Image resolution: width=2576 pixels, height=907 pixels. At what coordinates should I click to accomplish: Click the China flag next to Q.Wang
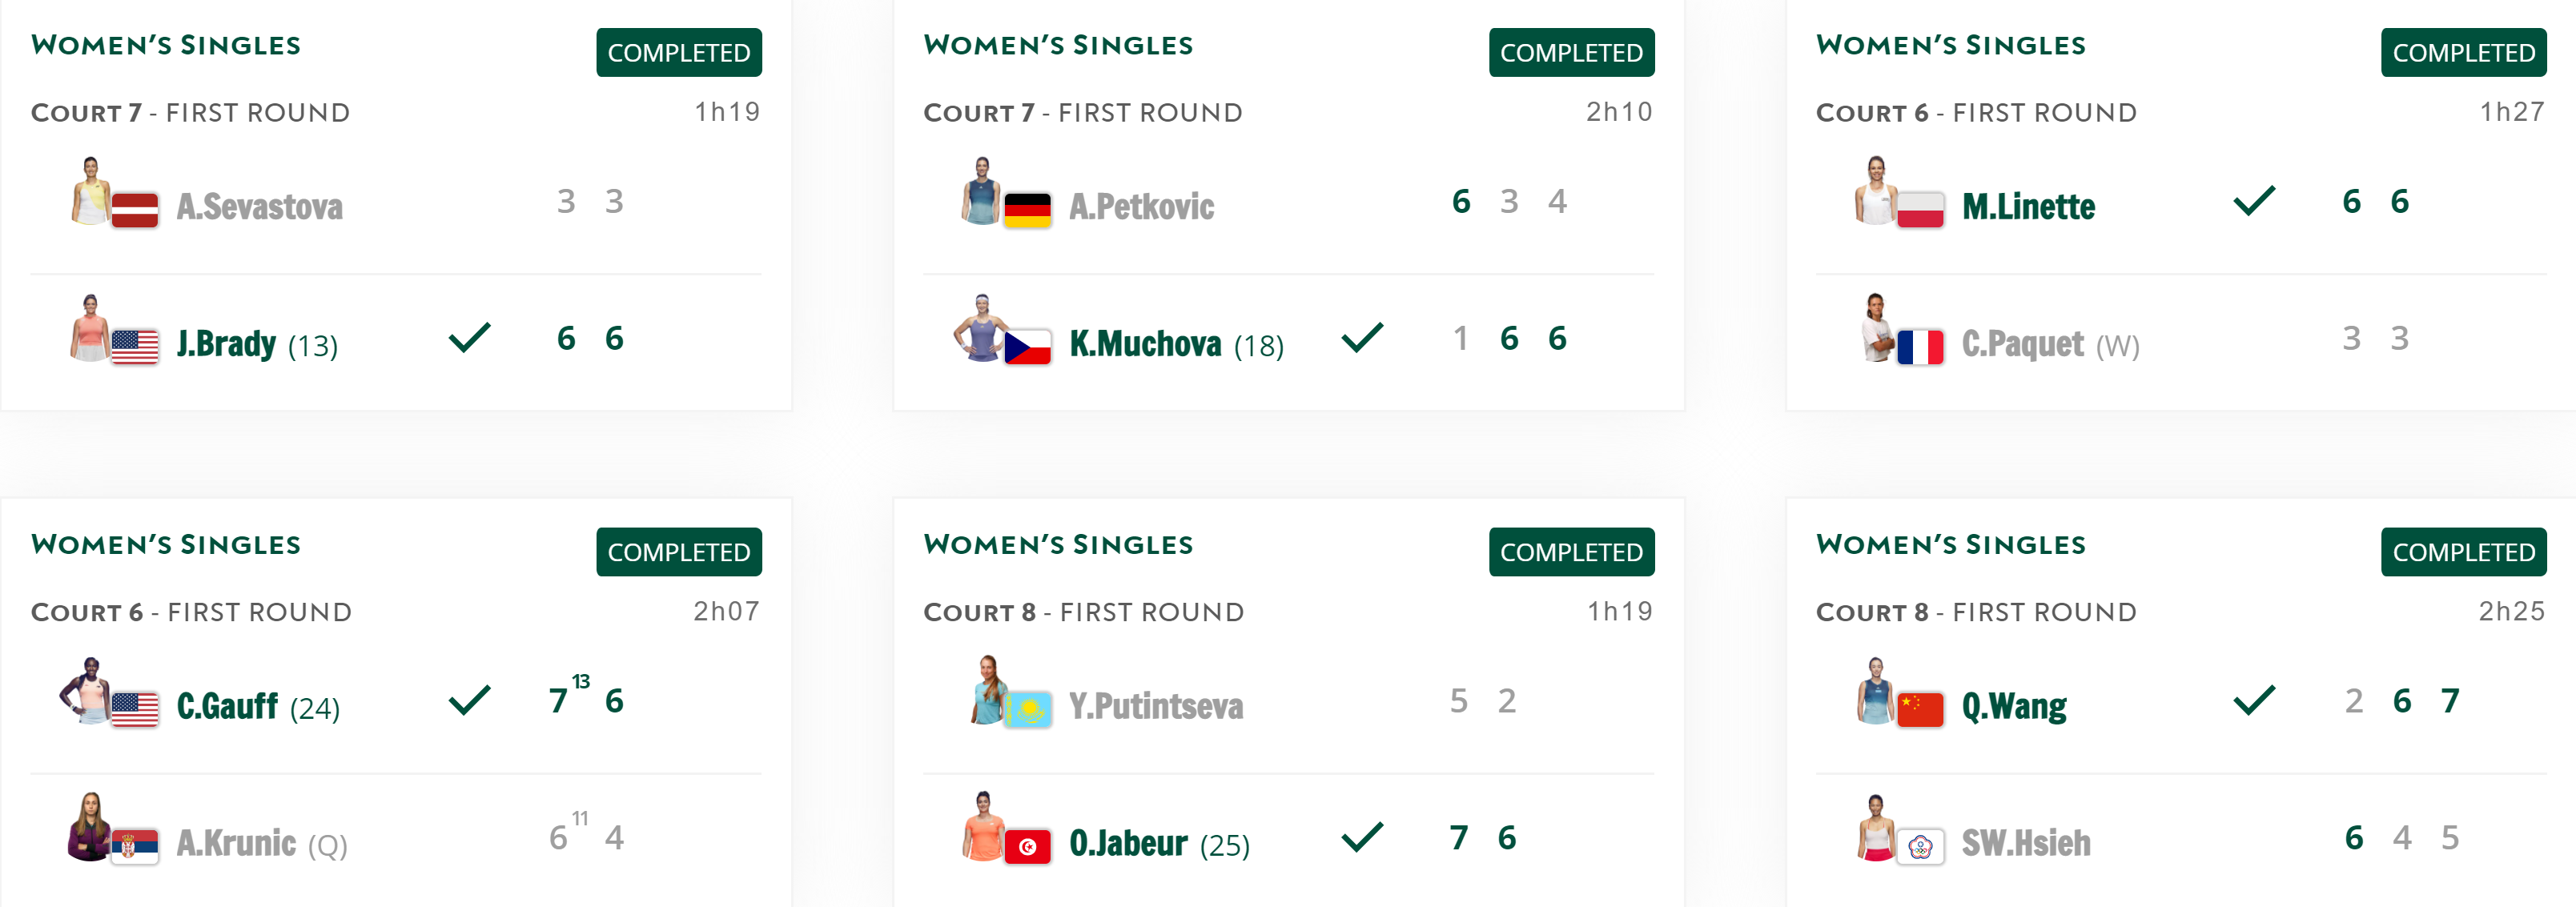tap(1920, 710)
